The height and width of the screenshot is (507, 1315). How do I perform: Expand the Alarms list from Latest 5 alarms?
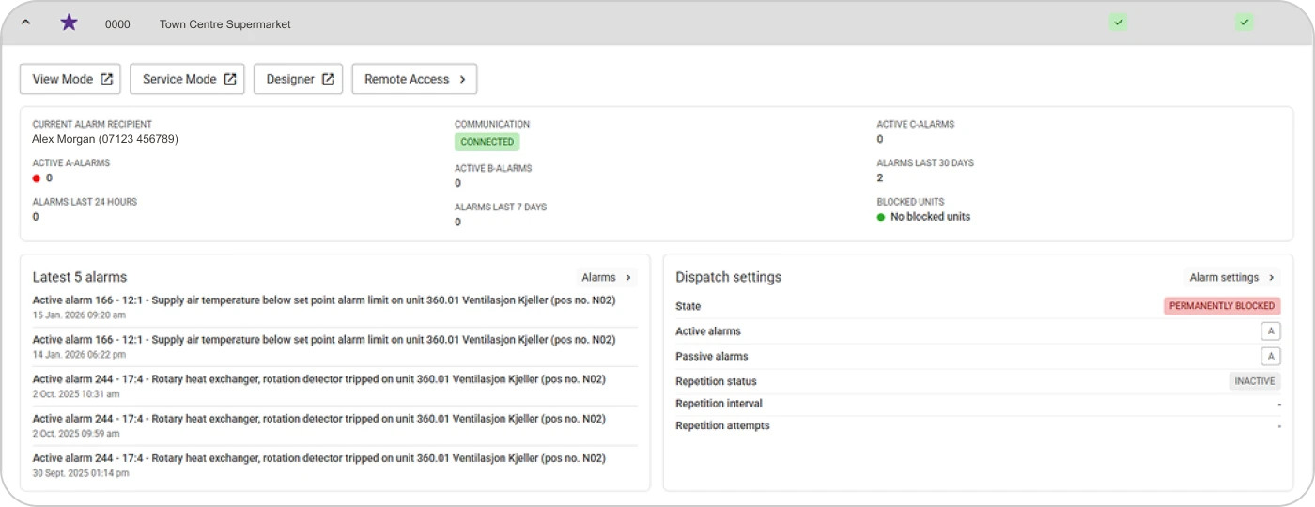tap(607, 278)
